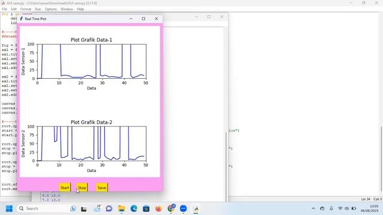Open Bing Chat icon in search box
The height and width of the screenshot is (215, 383).
pos(73,208)
